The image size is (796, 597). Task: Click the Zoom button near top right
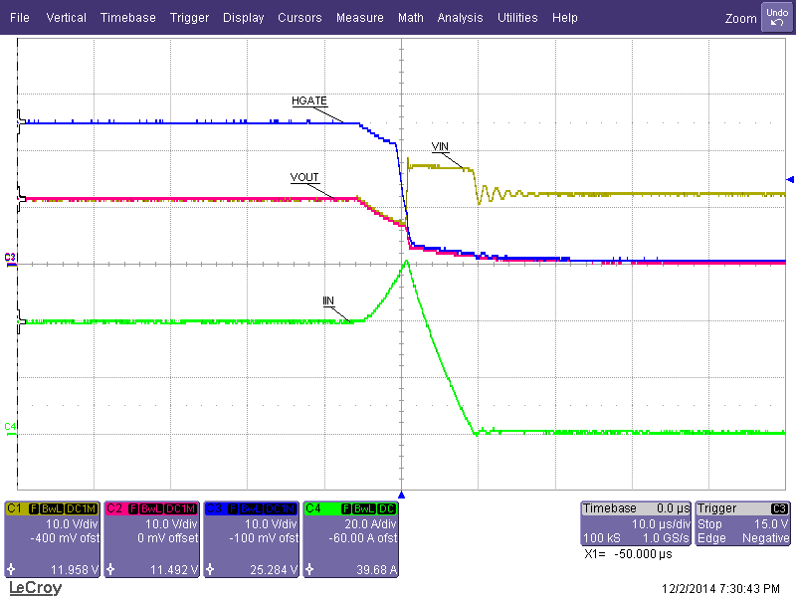[740, 18]
